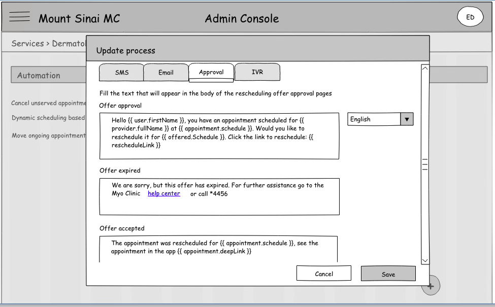Click the scrollbar thumb grip

click(425, 164)
